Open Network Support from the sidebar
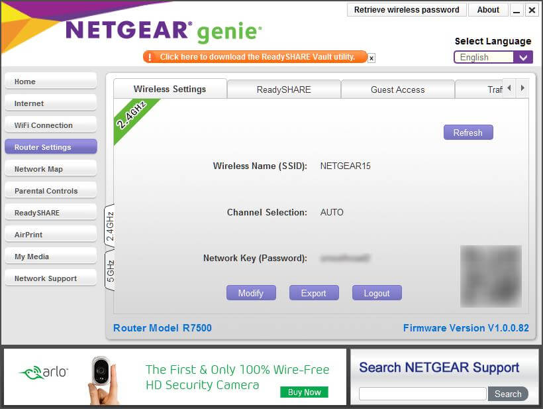The image size is (543, 409). [51, 278]
